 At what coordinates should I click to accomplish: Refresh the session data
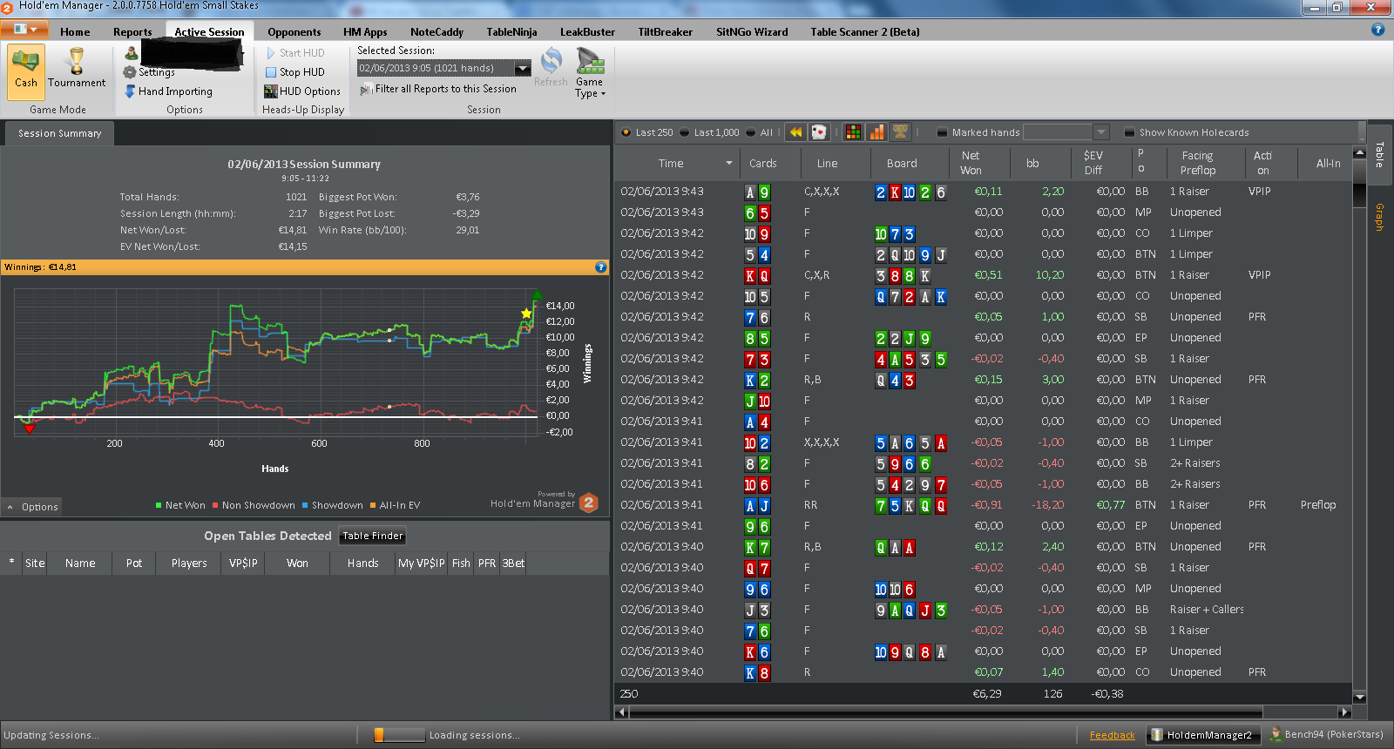551,68
